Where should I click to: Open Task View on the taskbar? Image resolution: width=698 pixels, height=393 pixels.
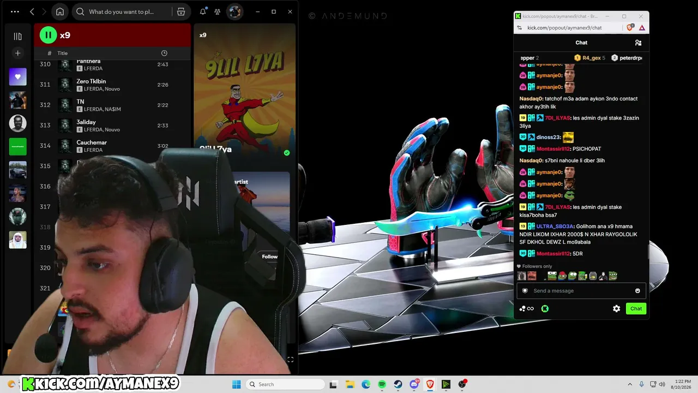pyautogui.click(x=333, y=384)
